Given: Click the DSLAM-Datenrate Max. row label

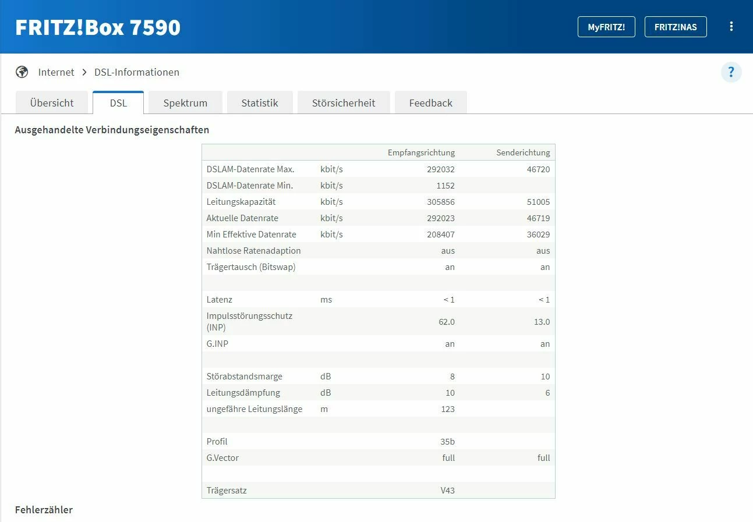Looking at the screenshot, I should click(x=250, y=169).
